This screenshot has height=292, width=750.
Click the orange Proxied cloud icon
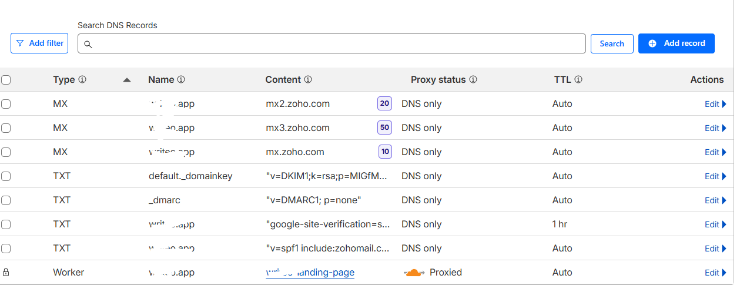click(414, 273)
